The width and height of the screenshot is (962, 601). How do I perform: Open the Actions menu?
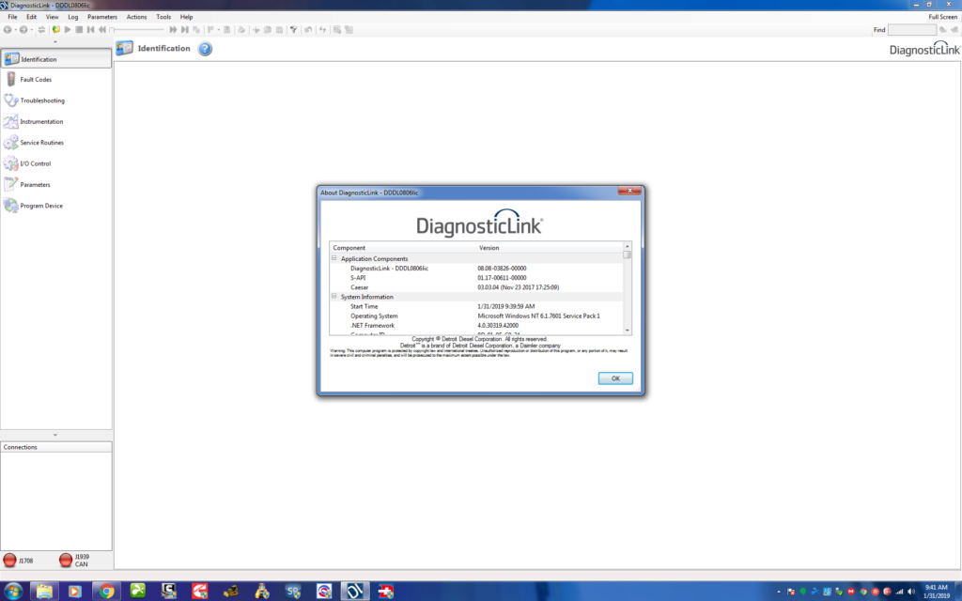coord(136,17)
